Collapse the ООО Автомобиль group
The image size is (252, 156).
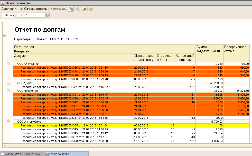[x=8, y=122]
